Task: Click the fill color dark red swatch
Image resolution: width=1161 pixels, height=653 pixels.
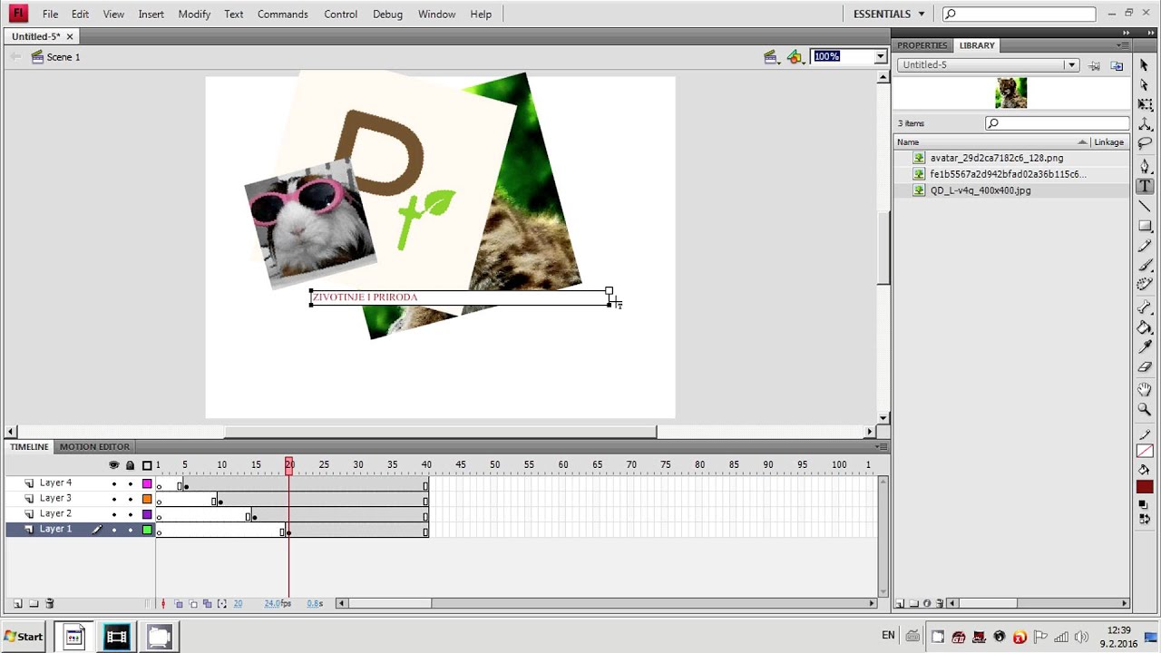Action: point(1145,488)
